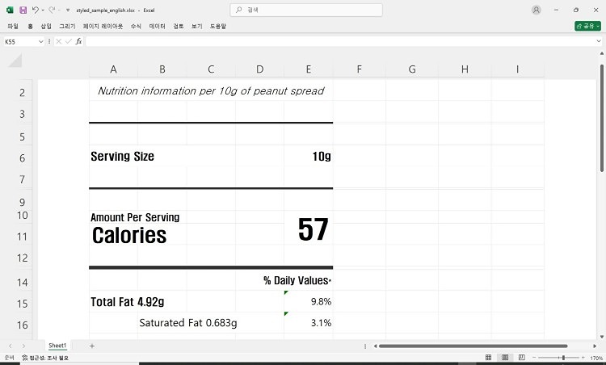Switch to Normal view icon in status bar

(x=488, y=357)
